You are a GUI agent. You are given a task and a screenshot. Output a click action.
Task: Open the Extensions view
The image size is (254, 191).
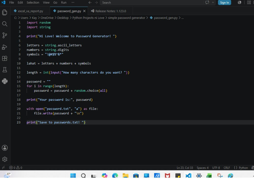[x=5, y=58]
